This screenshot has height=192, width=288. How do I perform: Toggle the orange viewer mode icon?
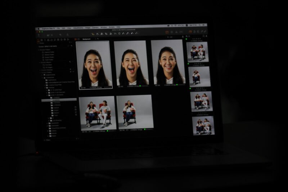(x=167, y=32)
